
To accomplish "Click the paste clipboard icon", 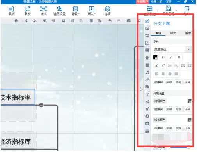I will [100, 21].
